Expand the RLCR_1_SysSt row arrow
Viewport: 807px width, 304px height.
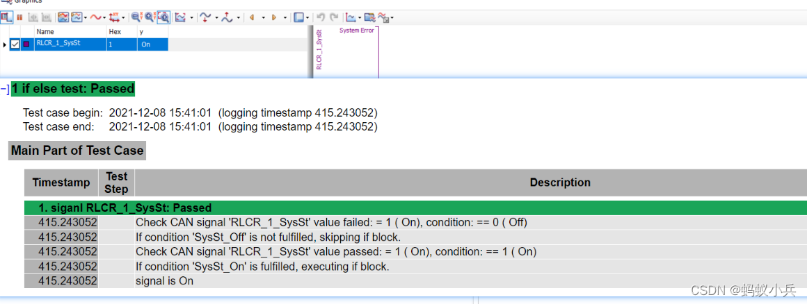click(5, 44)
